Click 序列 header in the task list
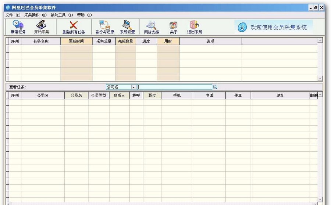 (15, 41)
